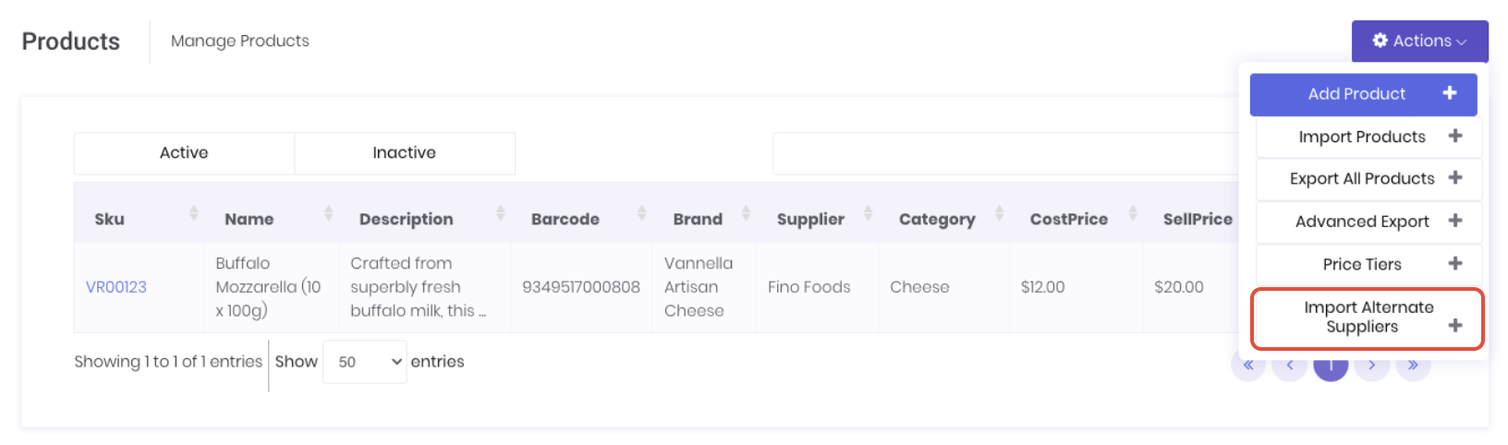The width and height of the screenshot is (1508, 445).
Task: Click plus icon beside Import Alternate Suppliers
Action: pos(1455,325)
